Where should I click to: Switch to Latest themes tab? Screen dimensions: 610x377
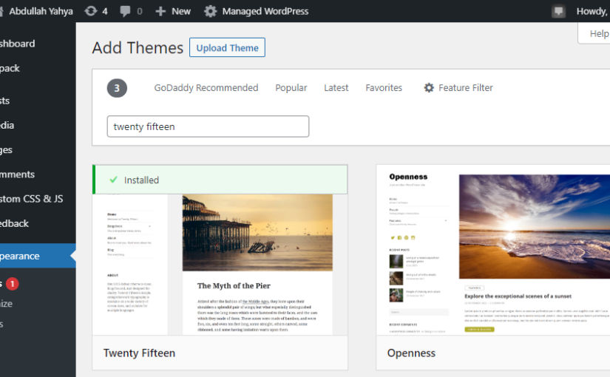tap(336, 87)
